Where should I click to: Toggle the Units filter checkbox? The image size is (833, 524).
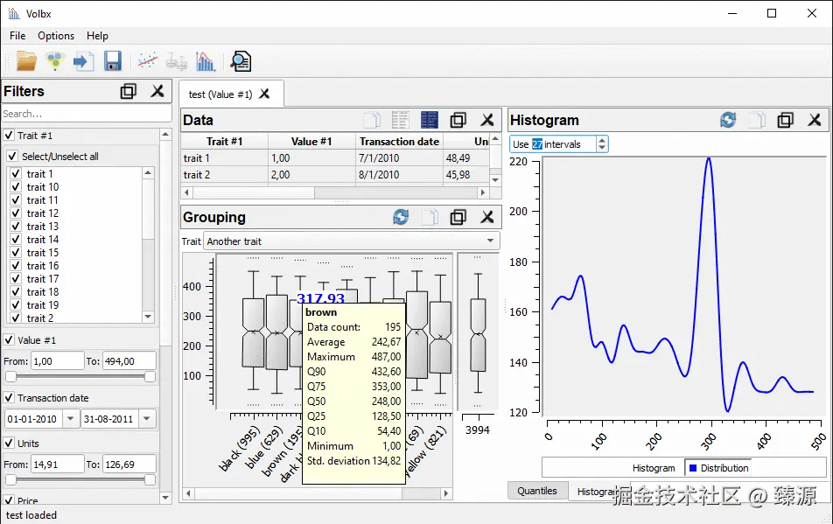click(x=9, y=444)
